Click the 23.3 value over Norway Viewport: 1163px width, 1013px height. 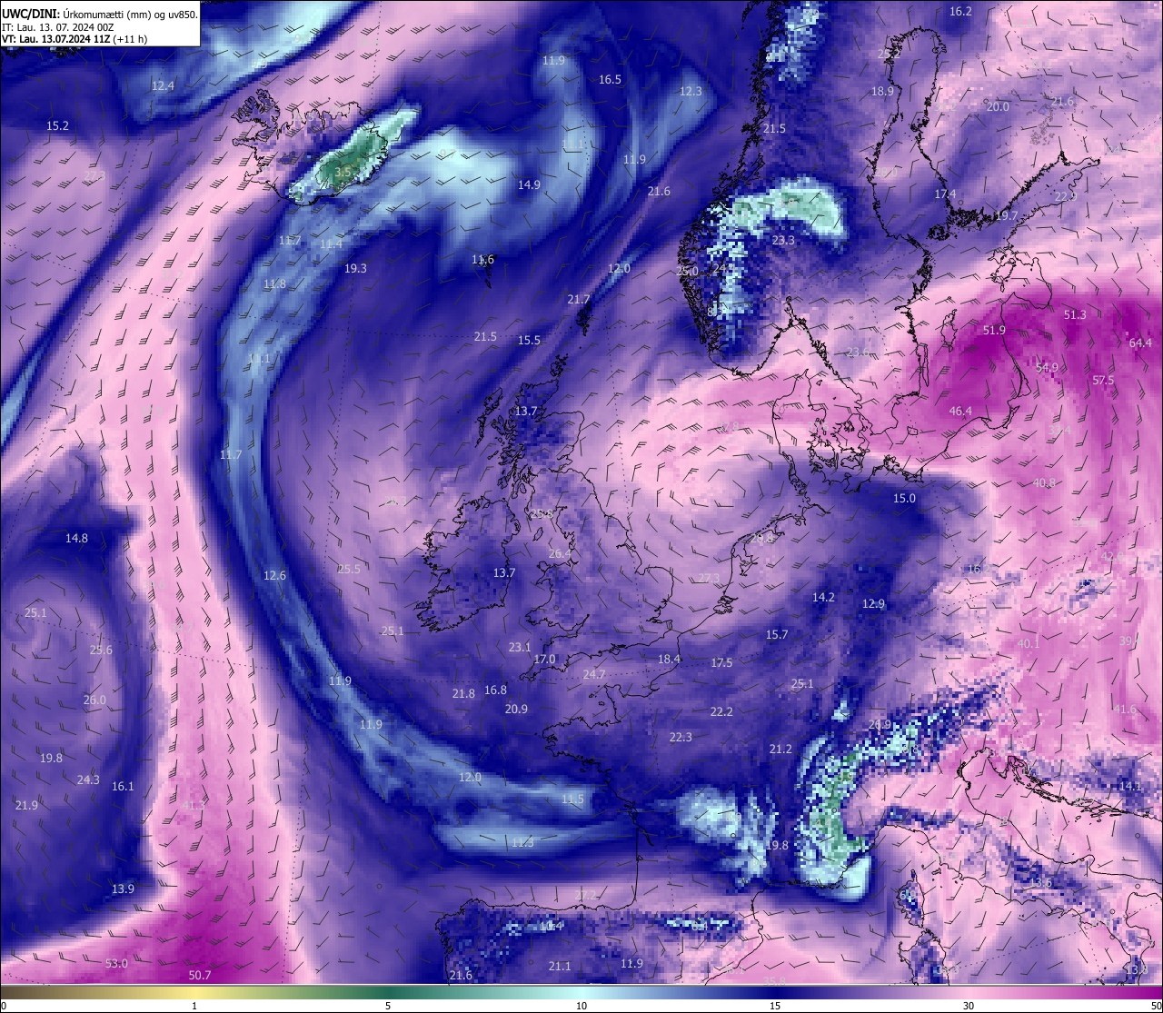[783, 240]
